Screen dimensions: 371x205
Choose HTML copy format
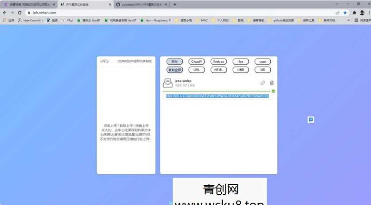click(x=218, y=70)
